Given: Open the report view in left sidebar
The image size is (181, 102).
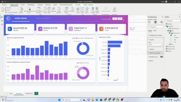Looking at the screenshot, I should pyautogui.click(x=2, y=17).
